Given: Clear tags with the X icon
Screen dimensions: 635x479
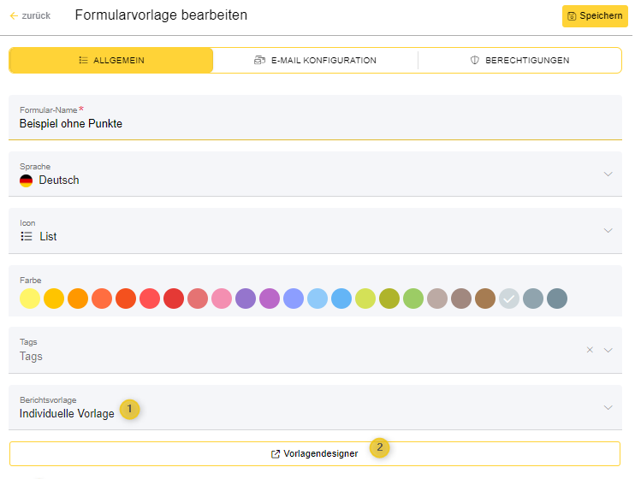Looking at the screenshot, I should click(590, 350).
